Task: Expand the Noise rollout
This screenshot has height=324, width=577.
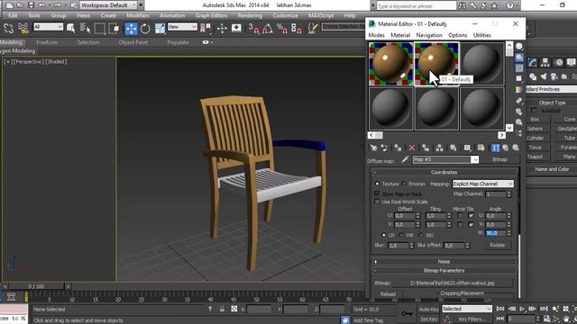Action: click(444, 262)
